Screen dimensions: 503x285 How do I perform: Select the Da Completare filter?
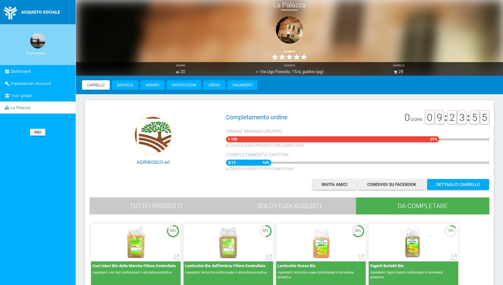pos(423,206)
